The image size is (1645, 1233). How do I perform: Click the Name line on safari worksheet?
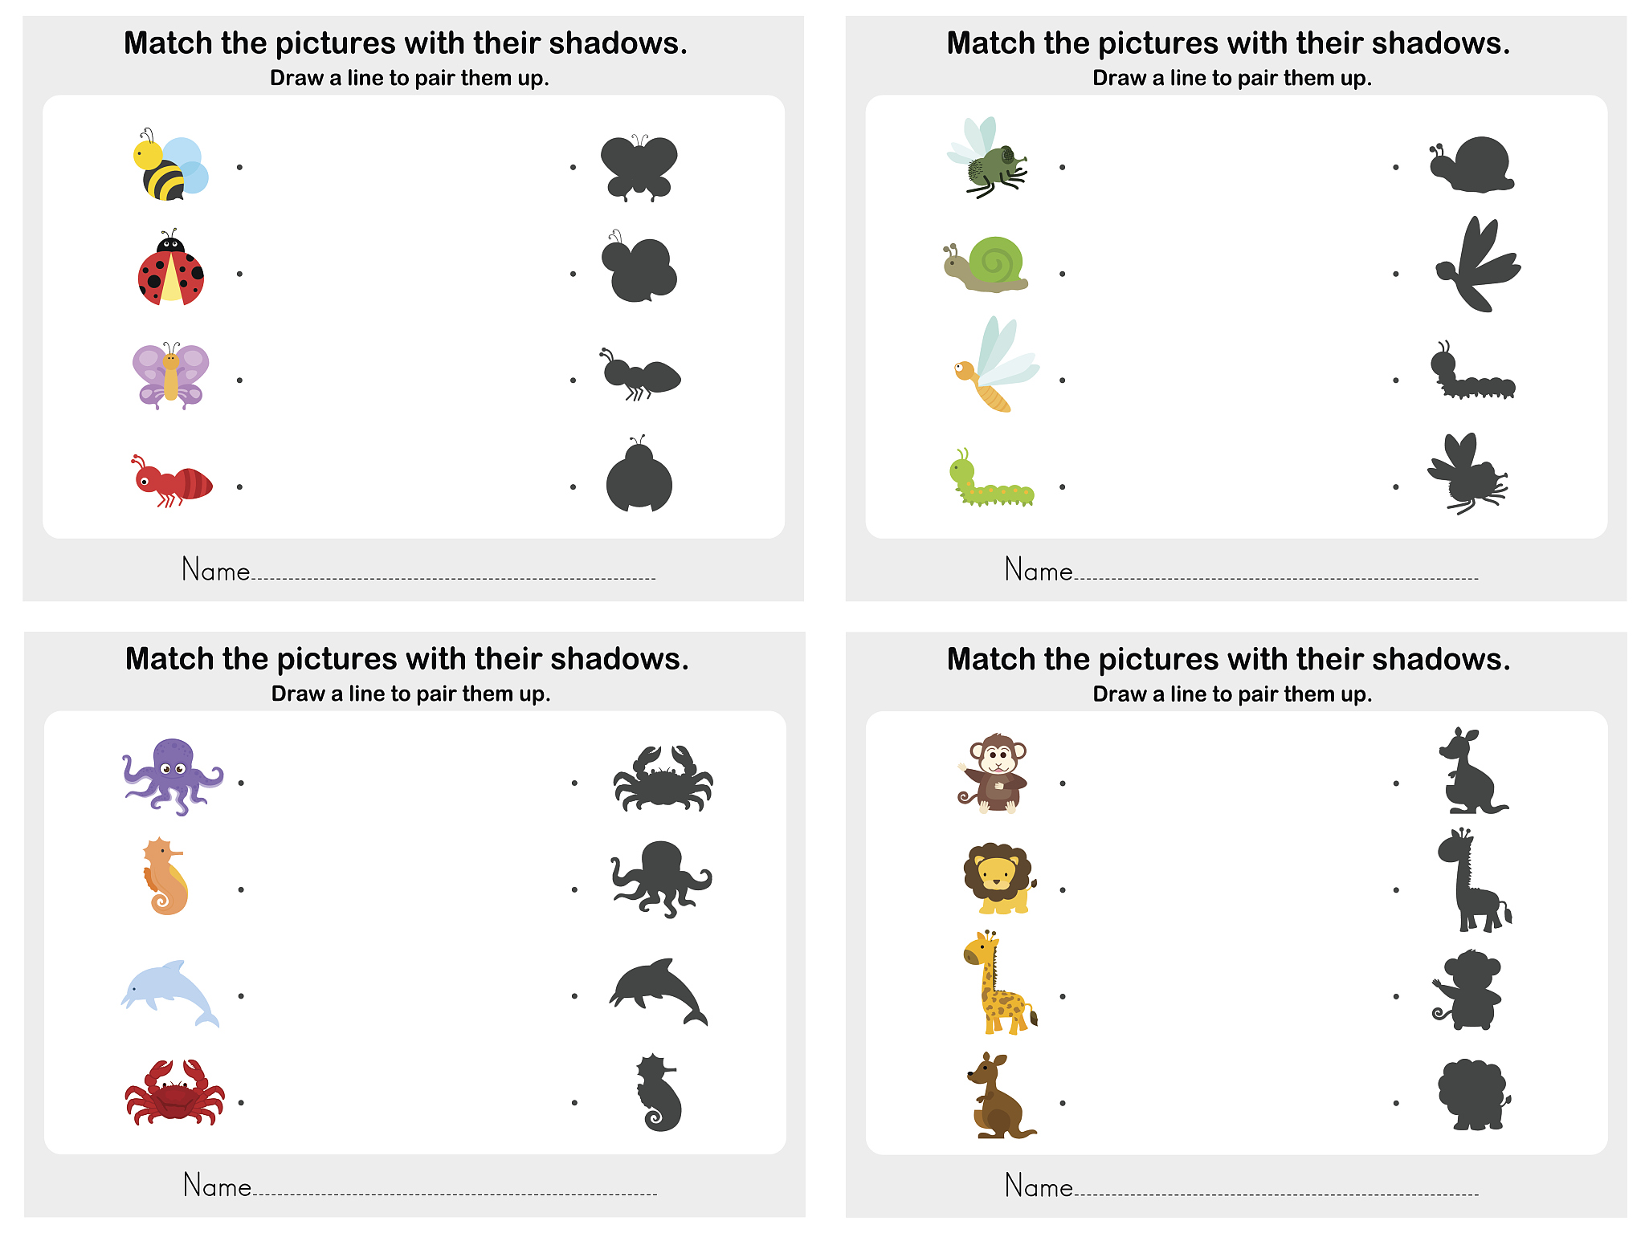click(x=1241, y=1186)
